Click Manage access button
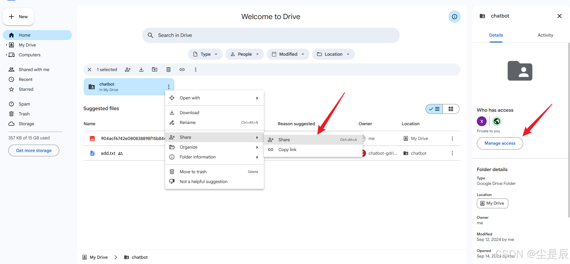Viewport: 570px width, 264px height. click(x=500, y=143)
